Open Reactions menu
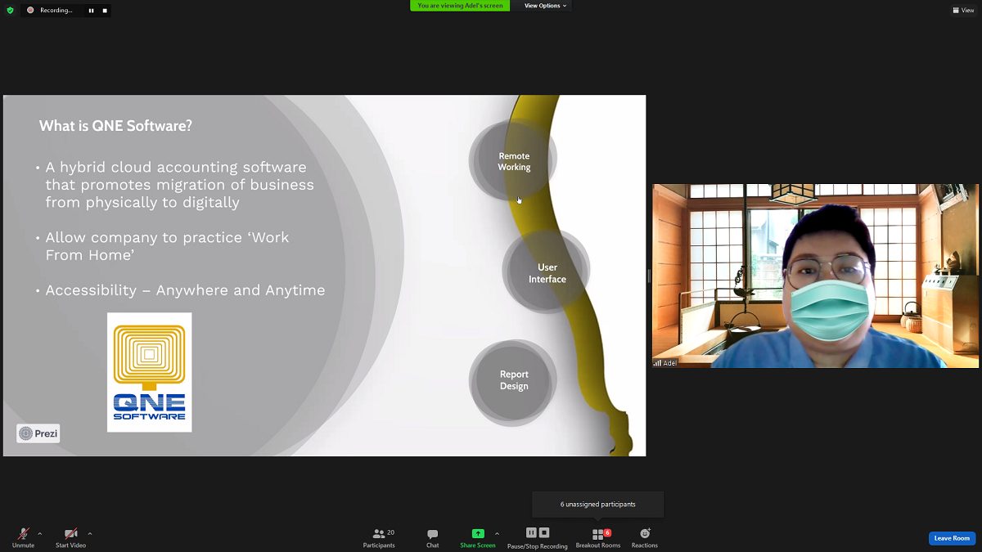 [645, 537]
